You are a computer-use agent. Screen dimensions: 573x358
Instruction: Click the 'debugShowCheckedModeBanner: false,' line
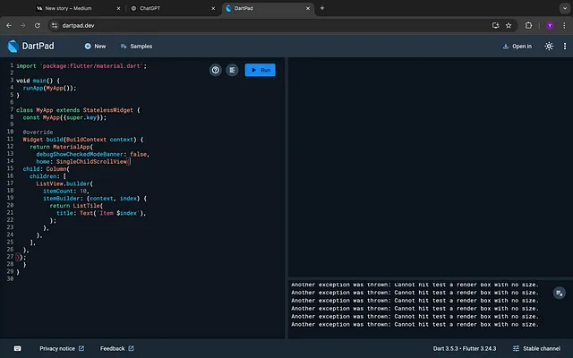[93, 154]
